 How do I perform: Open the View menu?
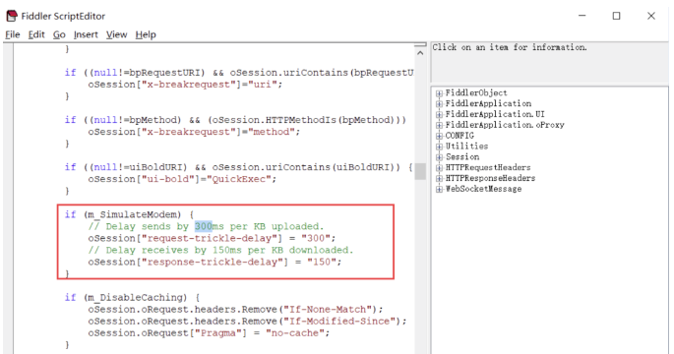(116, 34)
